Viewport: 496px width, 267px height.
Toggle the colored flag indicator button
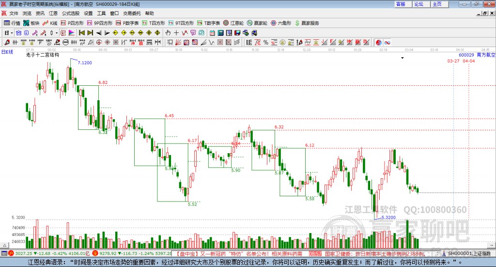click(72, 33)
